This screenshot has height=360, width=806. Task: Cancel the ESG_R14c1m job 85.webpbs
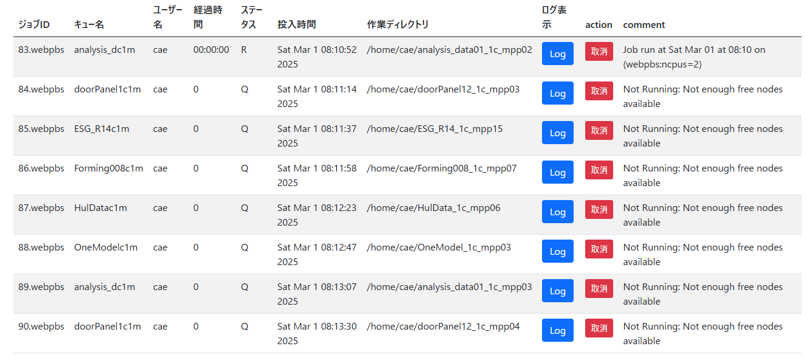point(599,130)
